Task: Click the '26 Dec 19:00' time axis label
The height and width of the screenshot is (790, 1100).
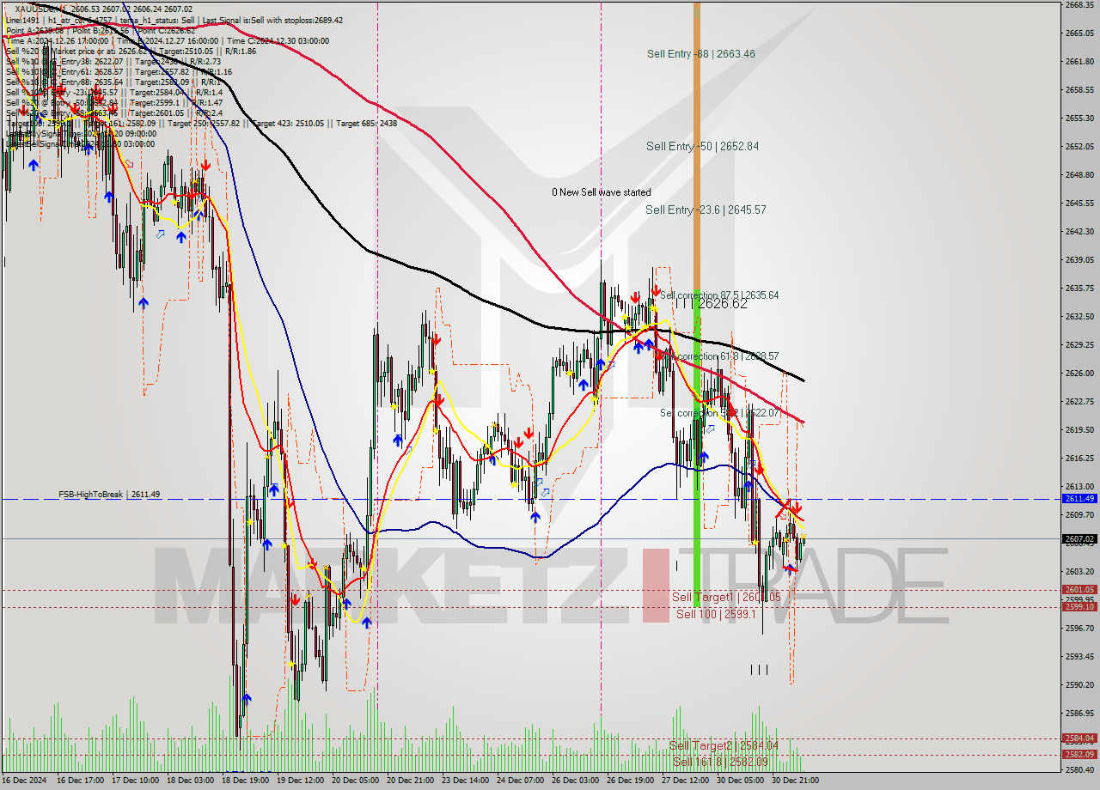Action: coord(630,781)
